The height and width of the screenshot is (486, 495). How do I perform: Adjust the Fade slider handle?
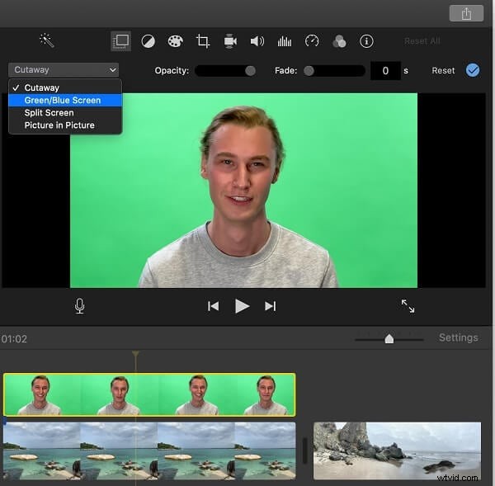[x=309, y=71]
